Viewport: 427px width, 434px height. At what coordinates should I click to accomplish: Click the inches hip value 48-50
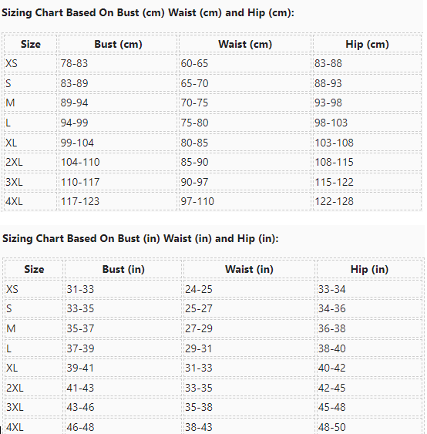point(331,427)
